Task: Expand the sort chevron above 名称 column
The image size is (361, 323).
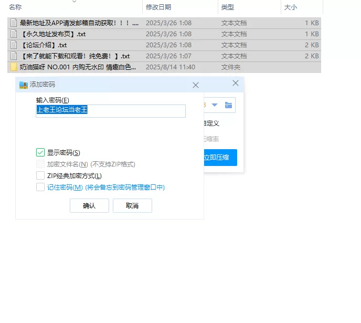Action: point(74,2)
